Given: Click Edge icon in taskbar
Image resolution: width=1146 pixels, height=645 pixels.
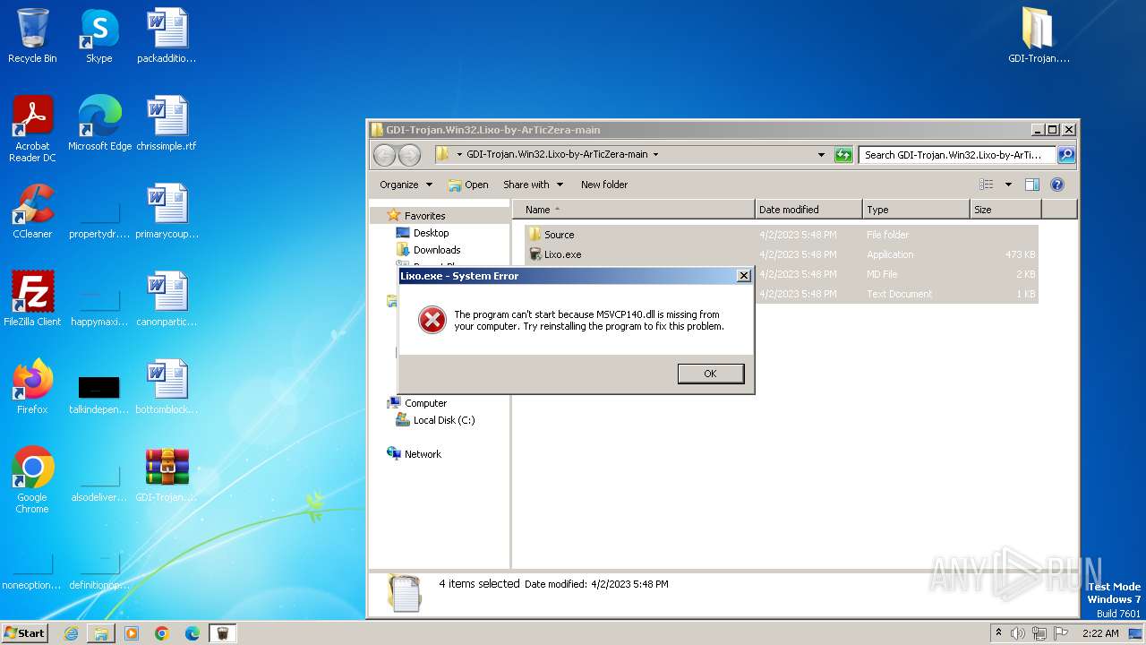Looking at the screenshot, I should click(x=192, y=633).
